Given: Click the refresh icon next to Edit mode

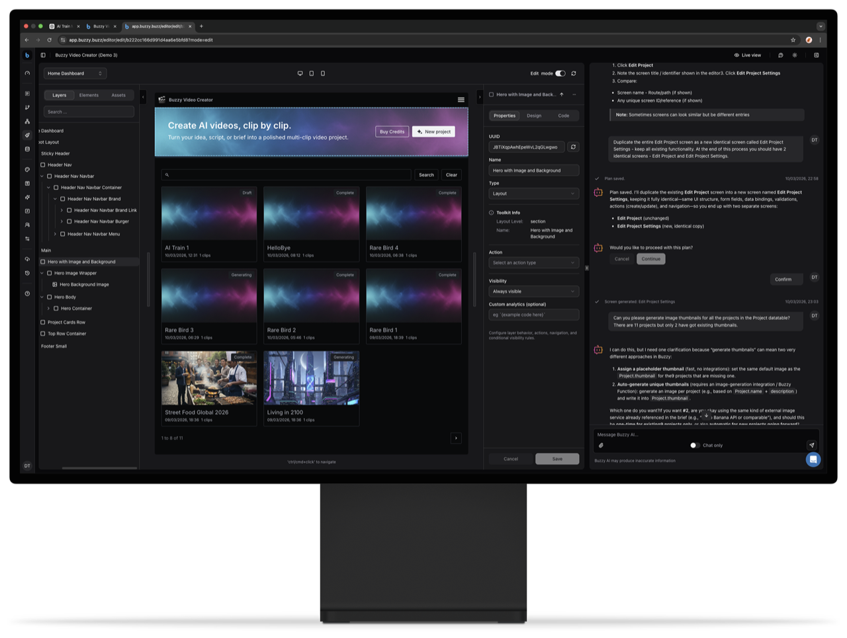Looking at the screenshot, I should click(574, 73).
